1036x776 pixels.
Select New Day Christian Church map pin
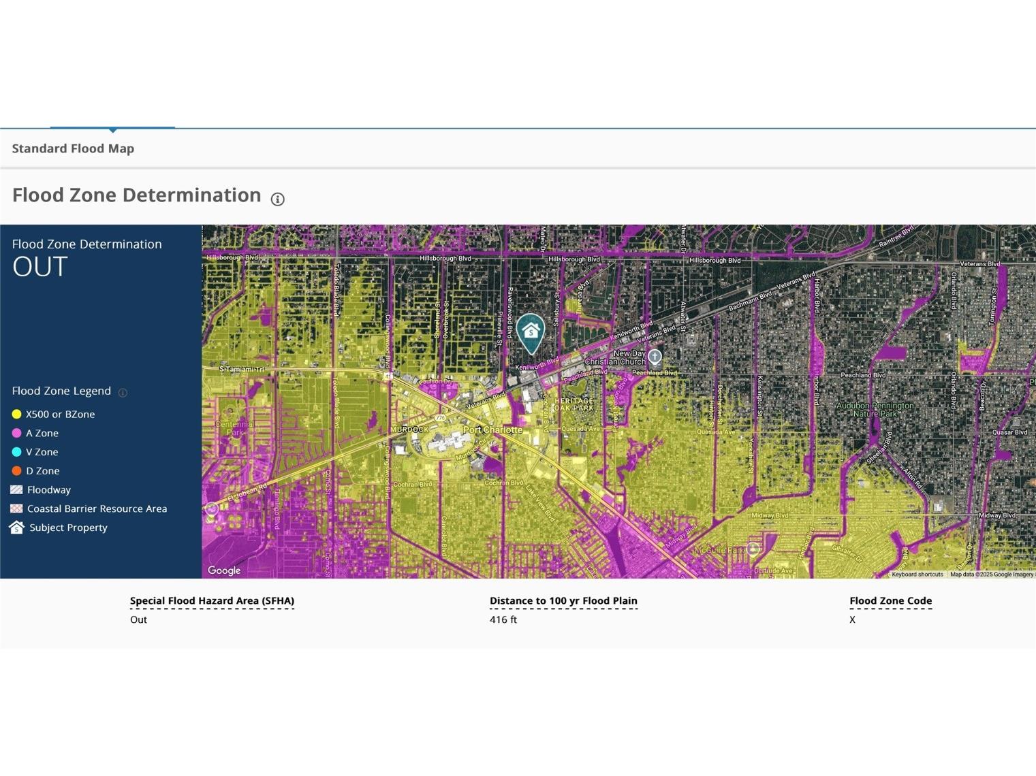[655, 356]
